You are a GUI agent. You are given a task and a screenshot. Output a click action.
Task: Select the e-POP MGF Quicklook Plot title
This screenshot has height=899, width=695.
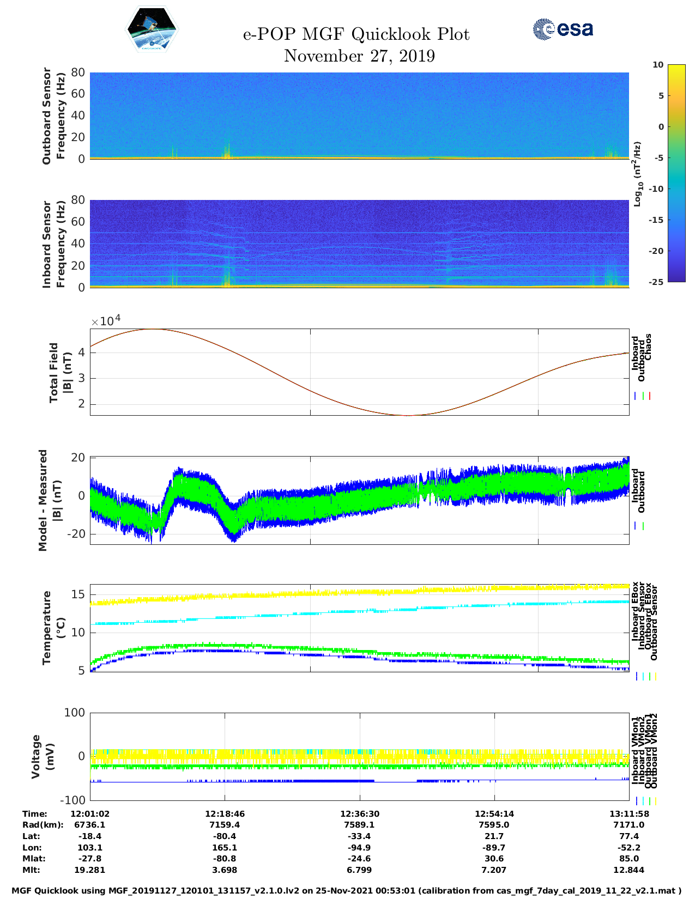pos(356,34)
